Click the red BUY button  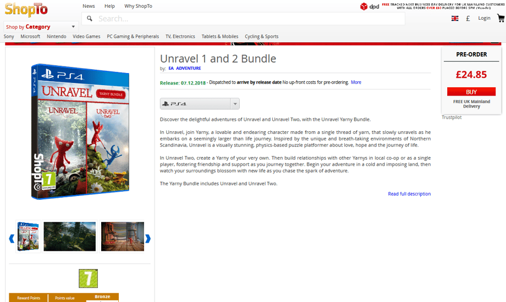pyautogui.click(x=471, y=92)
